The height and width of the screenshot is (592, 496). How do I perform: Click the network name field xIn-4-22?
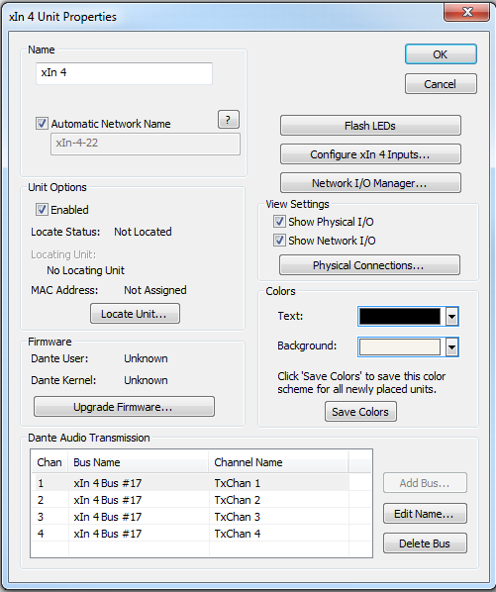click(146, 144)
